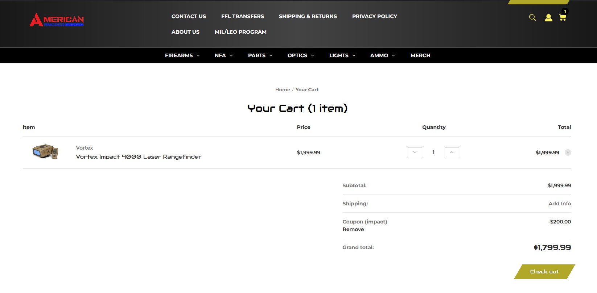Image resolution: width=597 pixels, height=293 pixels.
Task: Select the grand total $1,799.99
Action: pyautogui.click(x=552, y=247)
